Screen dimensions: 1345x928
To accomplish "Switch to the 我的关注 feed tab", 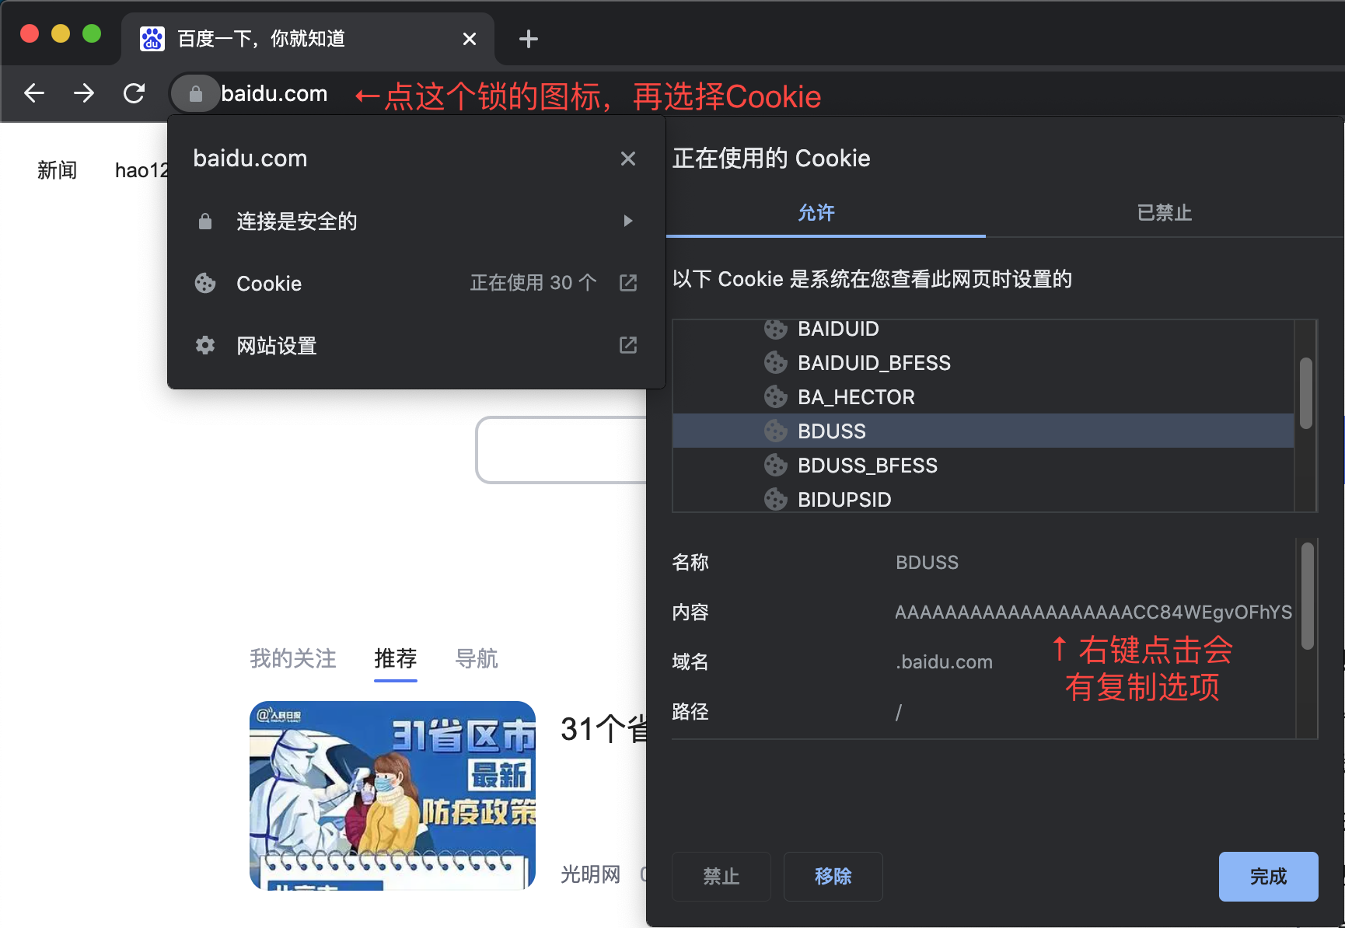I will click(x=293, y=659).
